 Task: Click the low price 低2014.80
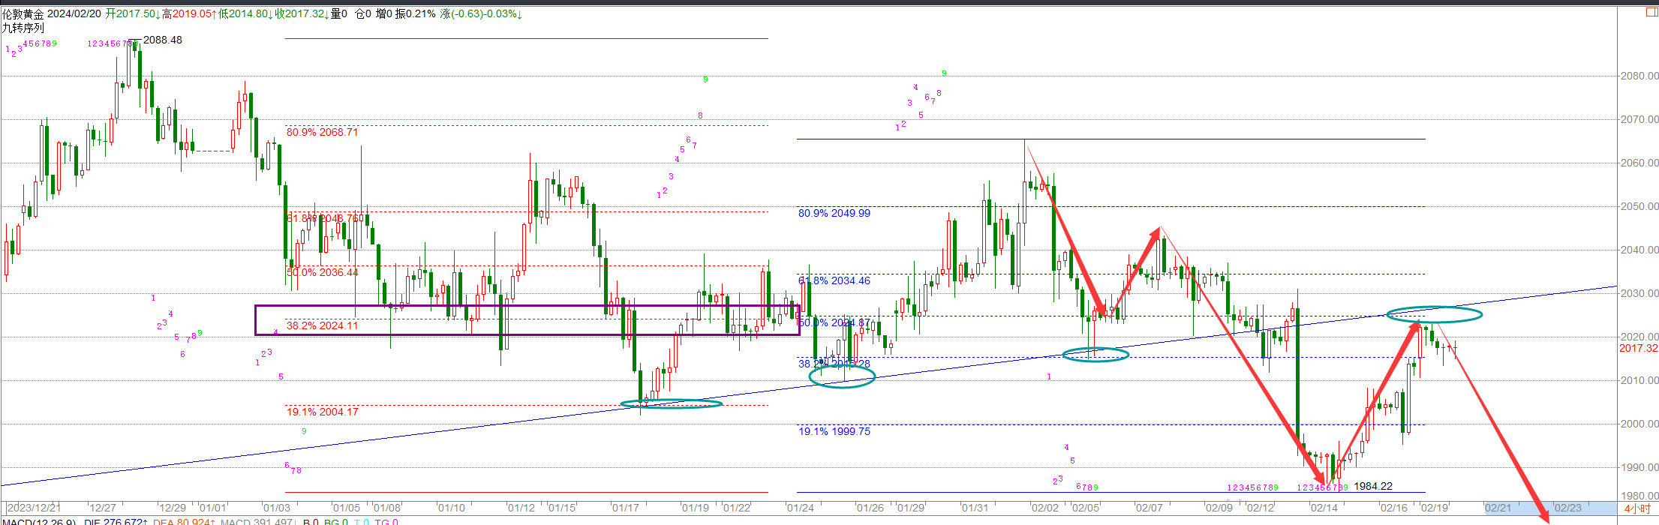point(245,13)
